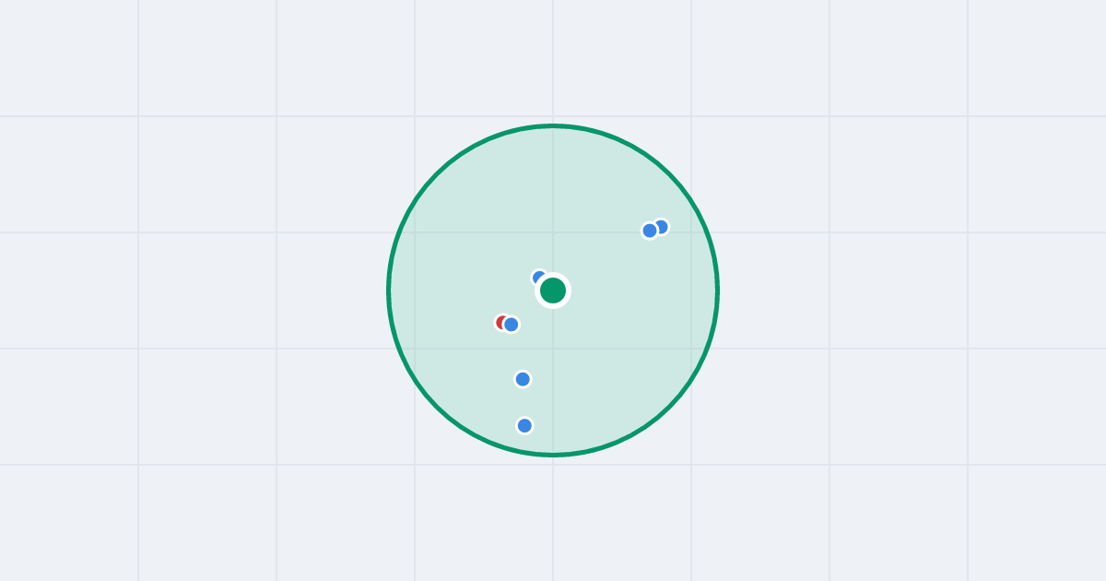This screenshot has height=581, width=1106.
Task: Select the bottommost blue dot in the circle
Action: coord(524,425)
